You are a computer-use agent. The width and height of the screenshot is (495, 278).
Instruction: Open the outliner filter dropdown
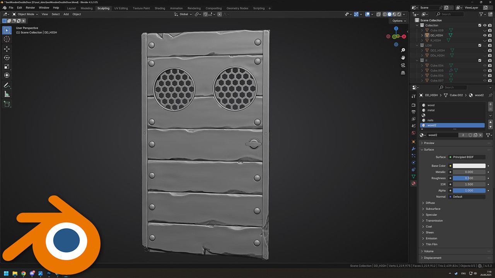point(482,14)
